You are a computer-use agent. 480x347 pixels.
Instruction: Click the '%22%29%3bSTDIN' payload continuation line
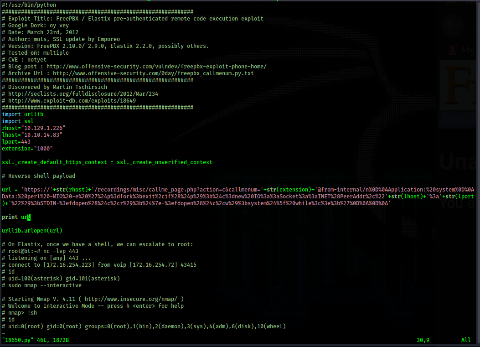pyautogui.click(x=196, y=203)
